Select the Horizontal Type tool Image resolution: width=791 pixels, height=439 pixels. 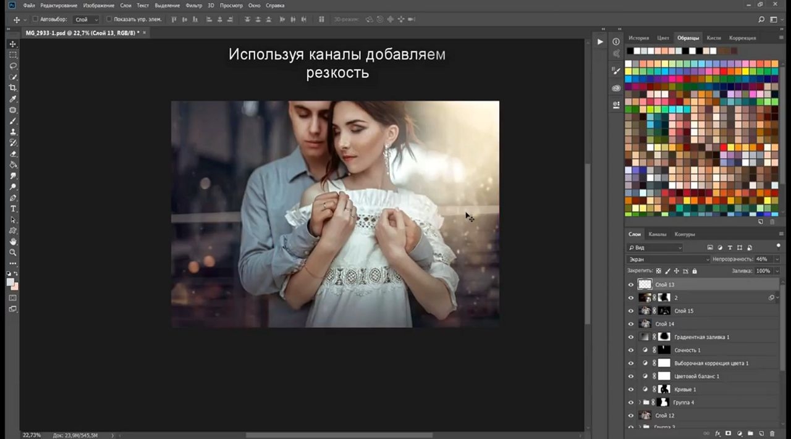(x=13, y=209)
